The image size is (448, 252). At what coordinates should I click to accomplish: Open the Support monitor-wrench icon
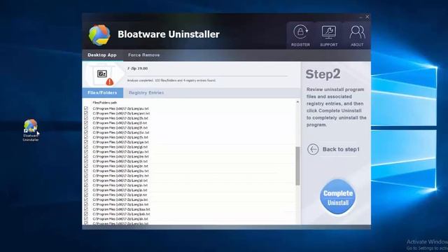click(328, 32)
